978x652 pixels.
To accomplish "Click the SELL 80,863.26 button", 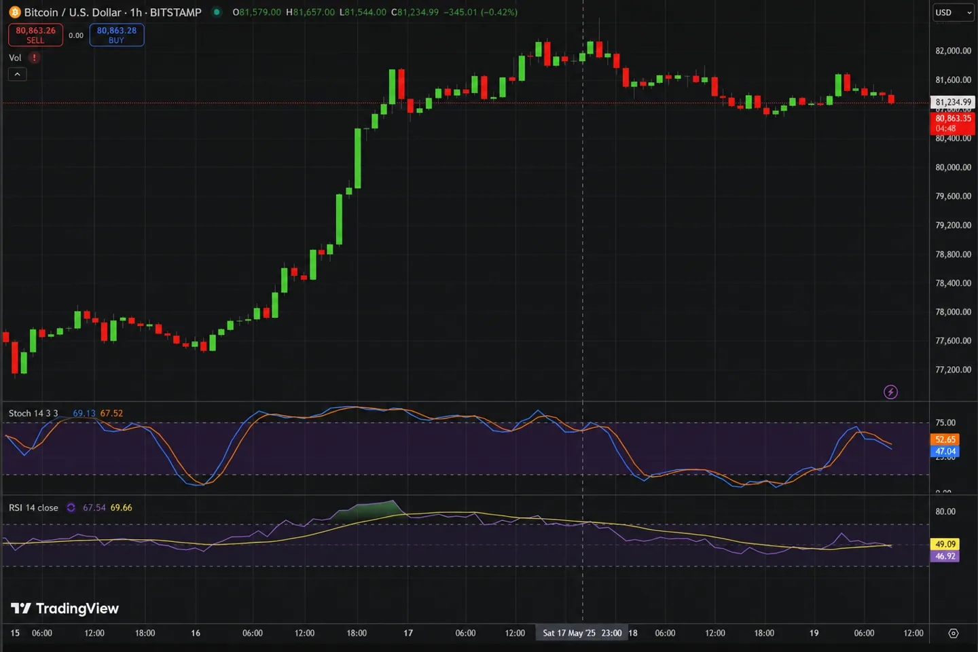I will [35, 35].
